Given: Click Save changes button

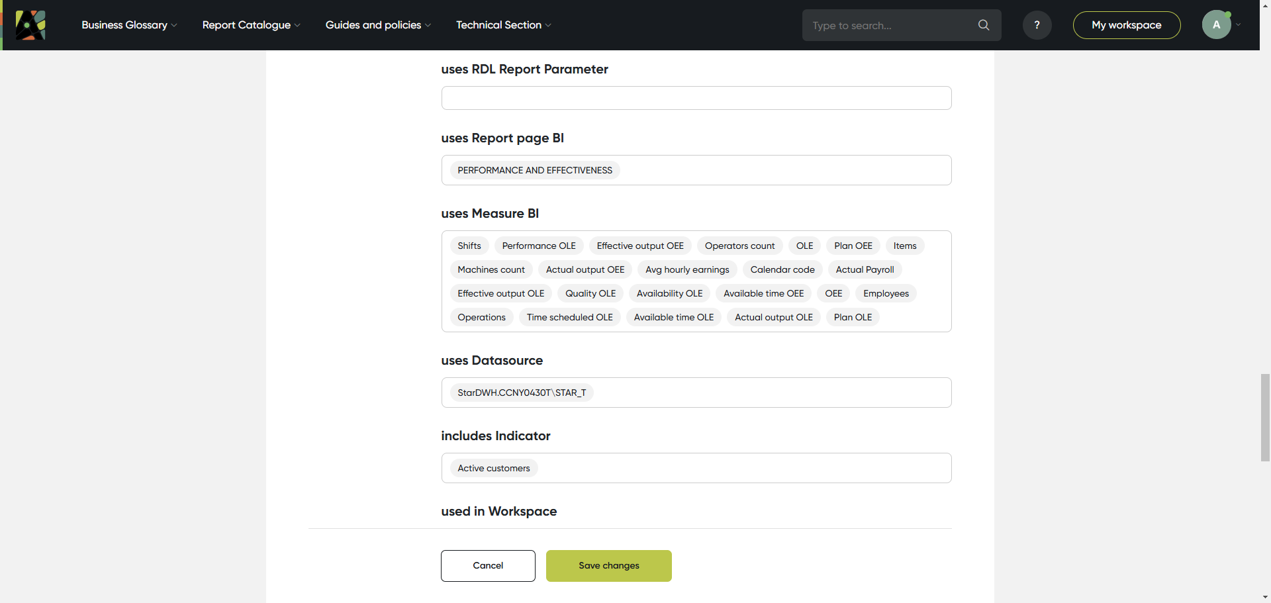Looking at the screenshot, I should 608,566.
